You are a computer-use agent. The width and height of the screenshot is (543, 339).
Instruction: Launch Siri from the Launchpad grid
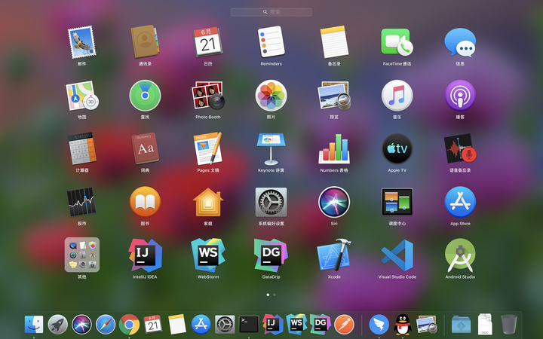(334, 202)
